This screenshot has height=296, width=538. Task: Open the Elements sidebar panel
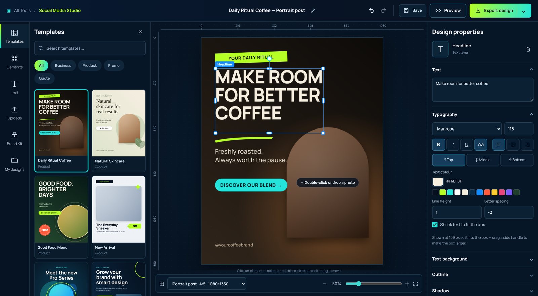(x=14, y=62)
